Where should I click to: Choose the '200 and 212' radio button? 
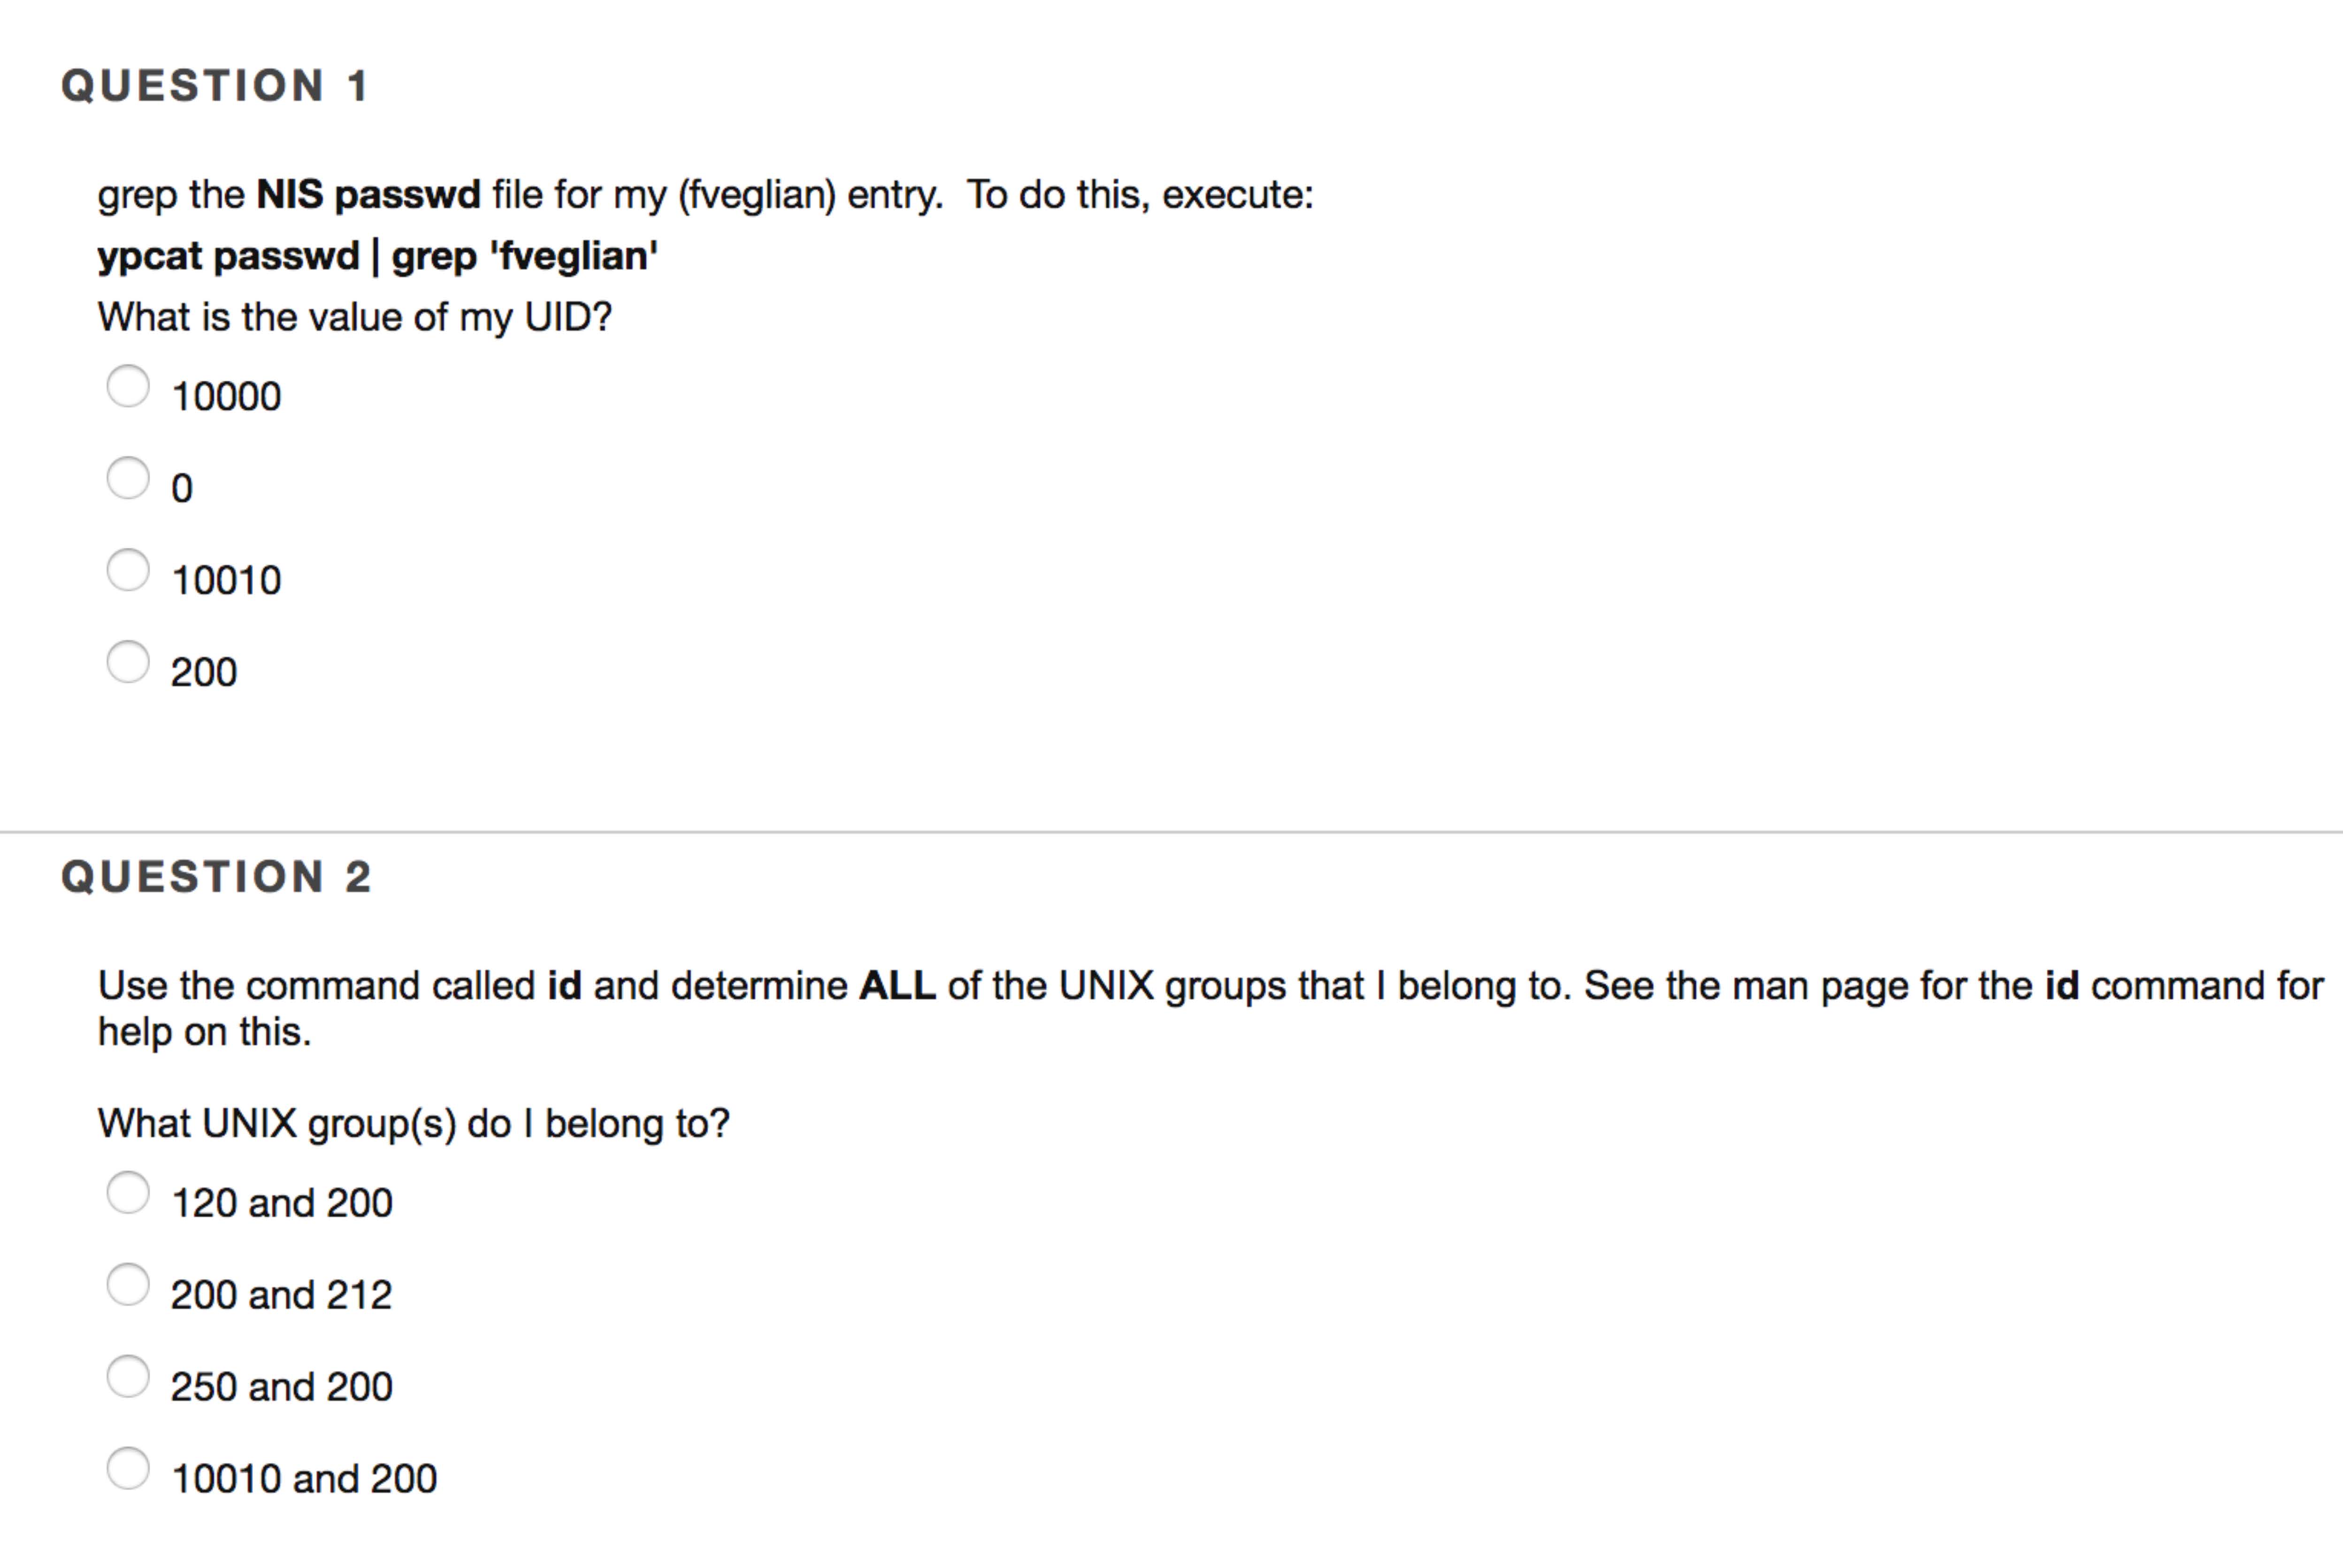[x=128, y=1285]
